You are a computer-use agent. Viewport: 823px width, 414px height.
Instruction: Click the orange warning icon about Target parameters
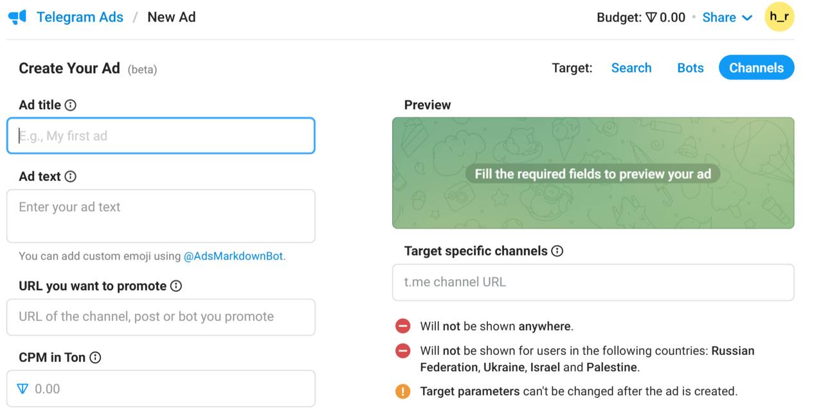403,391
